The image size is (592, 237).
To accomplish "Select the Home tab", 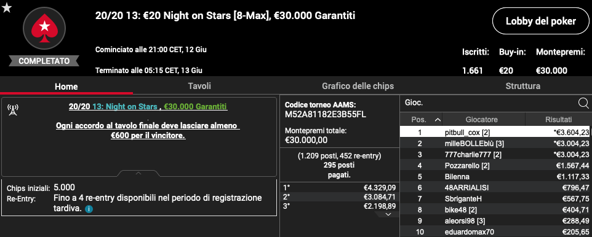I will (x=66, y=87).
